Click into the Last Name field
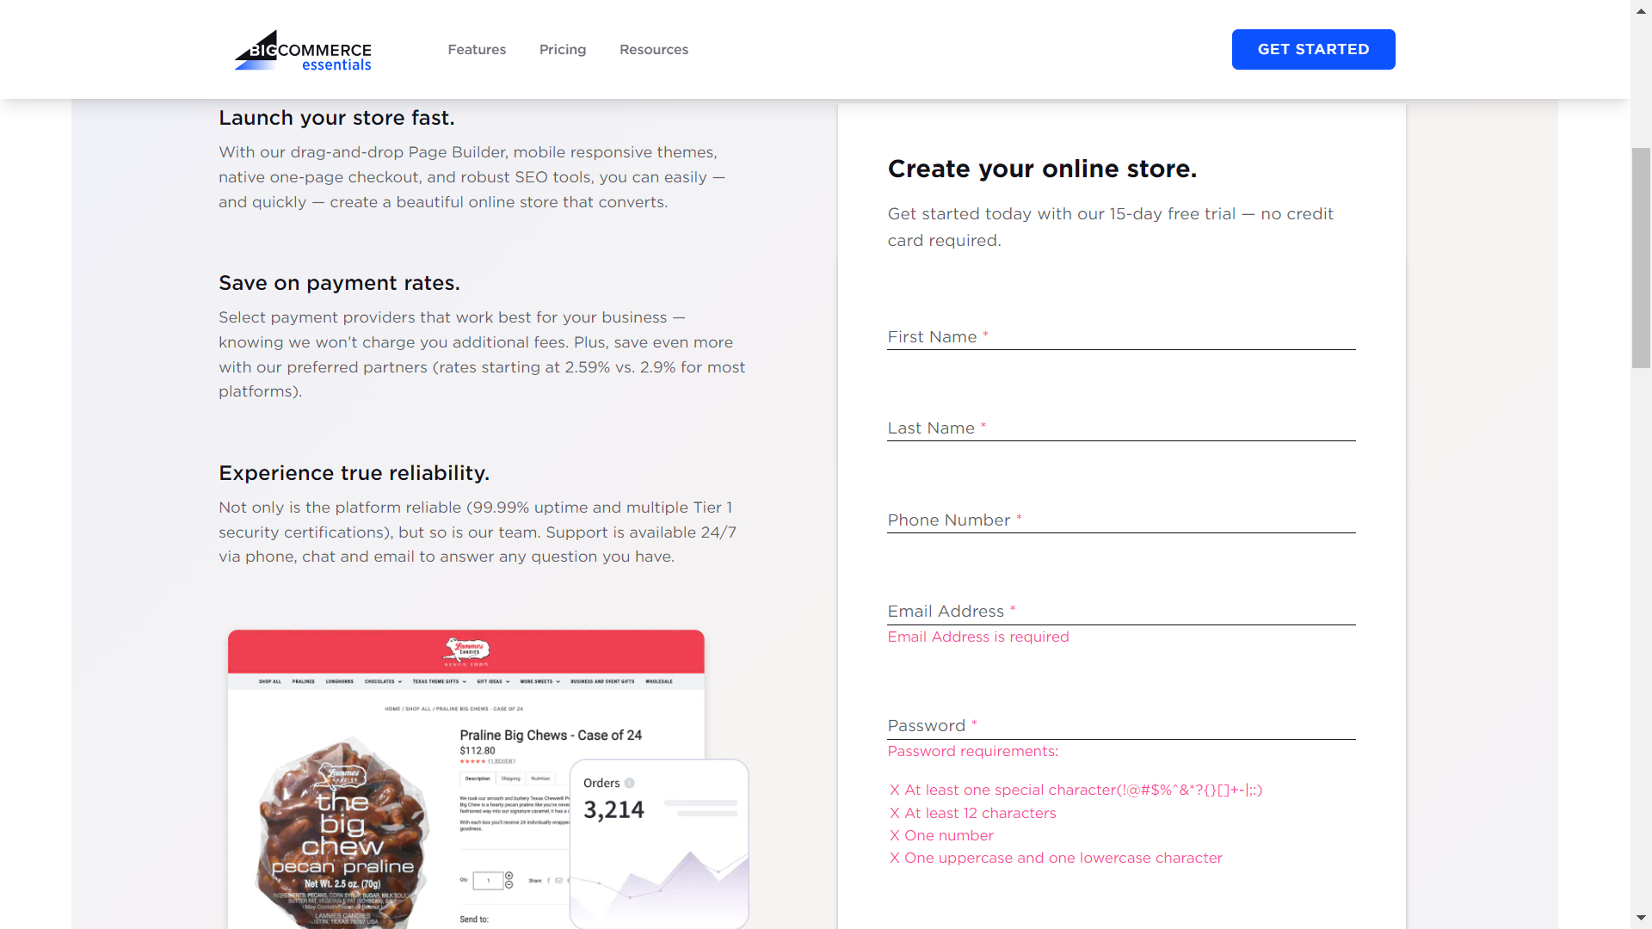1652x929 pixels. pyautogui.click(x=1120, y=428)
